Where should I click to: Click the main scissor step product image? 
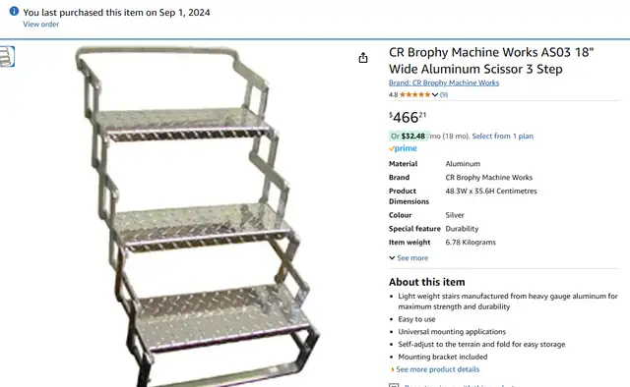click(197, 216)
